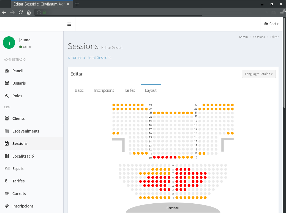The height and width of the screenshot is (213, 286).
Task: Click the Localització map icon
Action: tap(7, 156)
